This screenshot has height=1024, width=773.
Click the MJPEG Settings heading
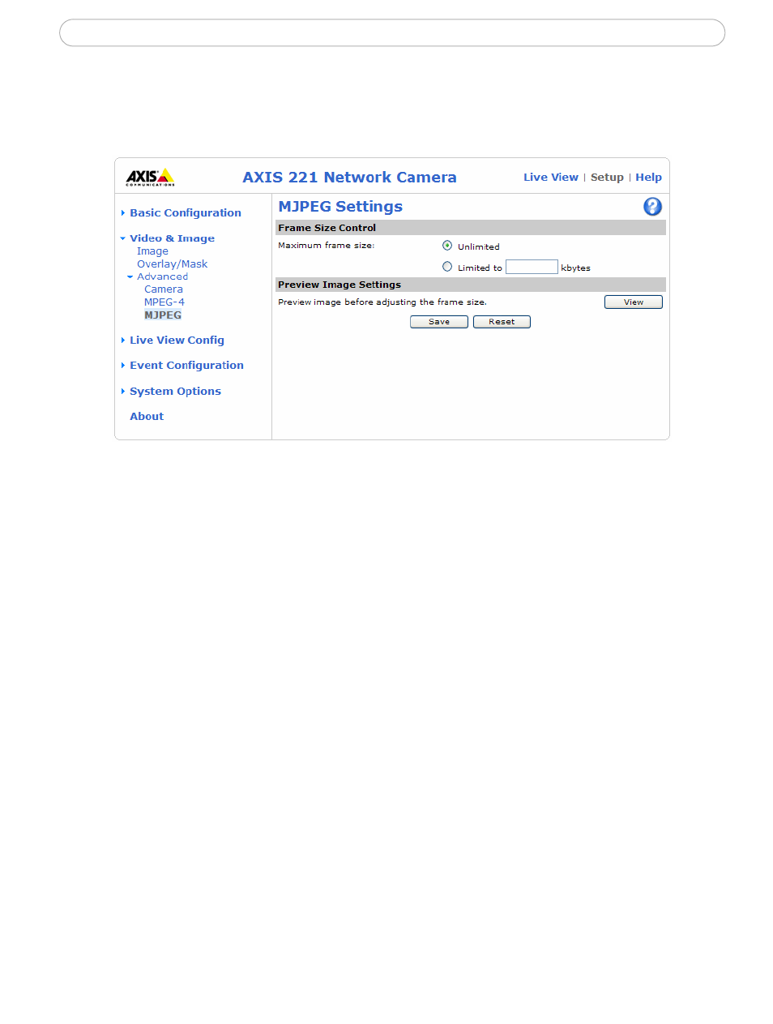(340, 207)
